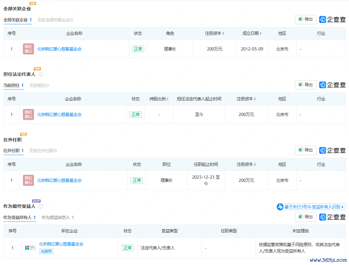Select the 当前担任 1 tab
The image size is (349, 265).
pyautogui.click(x=13, y=86)
